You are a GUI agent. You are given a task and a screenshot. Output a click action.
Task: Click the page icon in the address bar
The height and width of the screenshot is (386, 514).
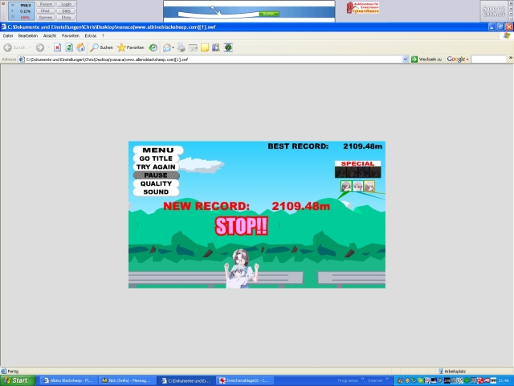(22, 60)
